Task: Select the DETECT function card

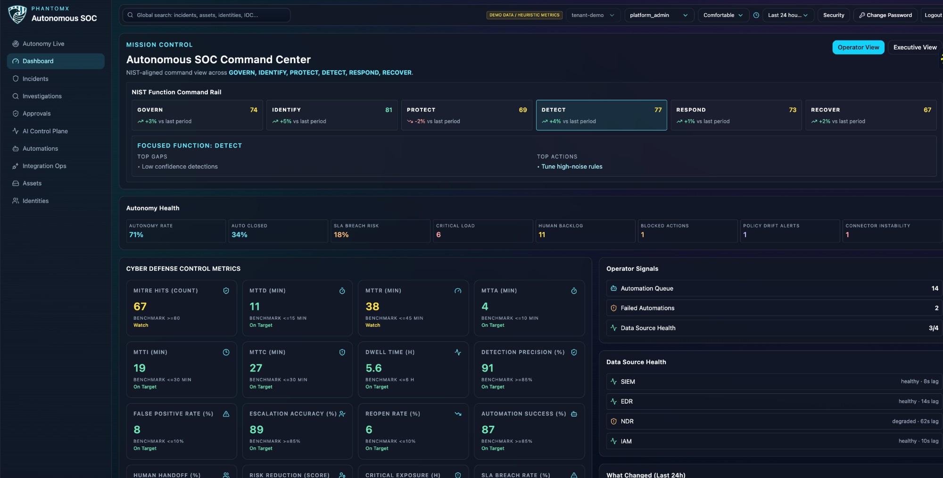Action: tap(602, 115)
